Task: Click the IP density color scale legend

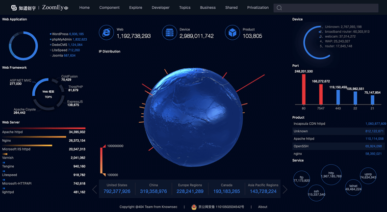Action: pos(102,160)
